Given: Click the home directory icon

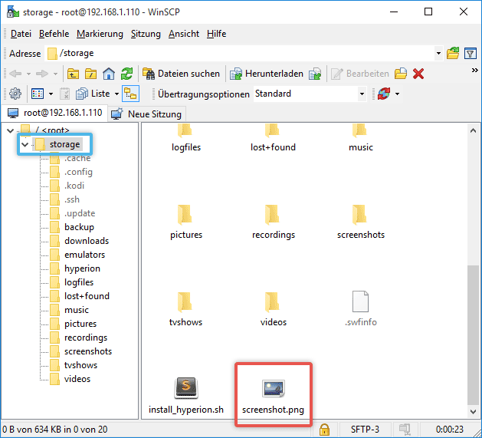Looking at the screenshot, I should tap(109, 74).
